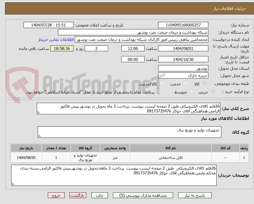254x204 pixels.
Task: Select the announcement date field 1404/07/28
Action: 48,25
